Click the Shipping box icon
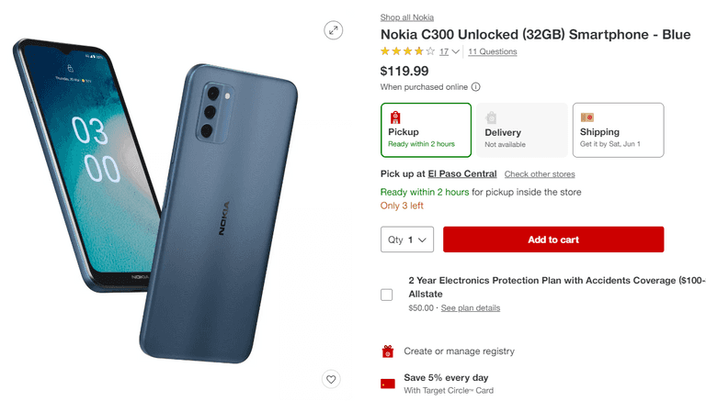 point(587,117)
